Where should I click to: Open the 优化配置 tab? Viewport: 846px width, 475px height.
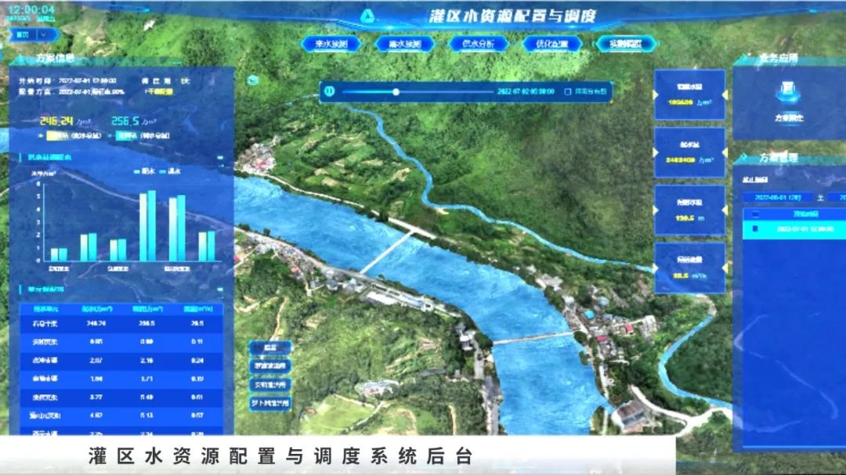tap(551, 45)
